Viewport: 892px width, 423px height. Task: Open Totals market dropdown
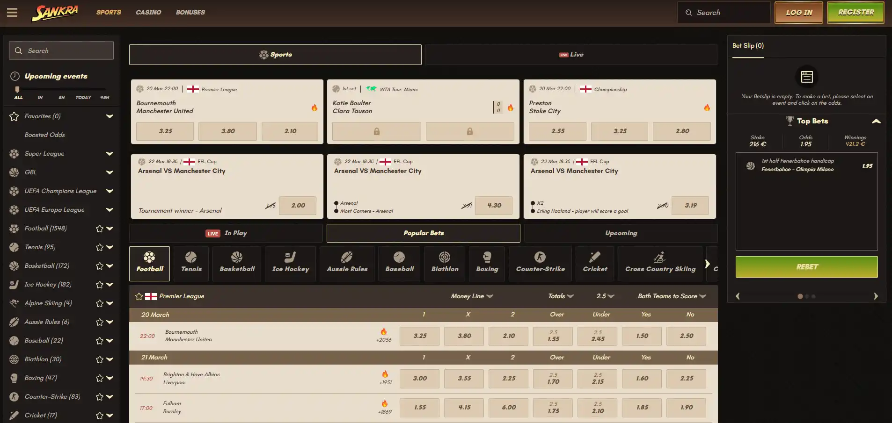561,296
